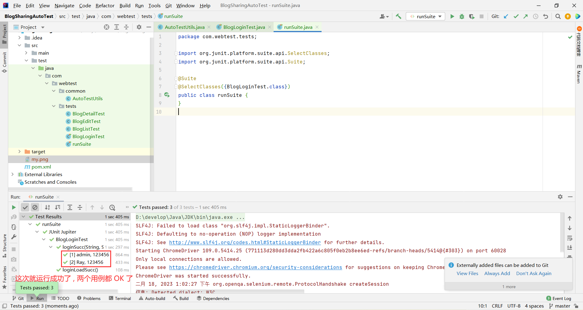Close the runSuite.java editor tab
Viewport: 583px width, 310px height.
[x=317, y=27]
